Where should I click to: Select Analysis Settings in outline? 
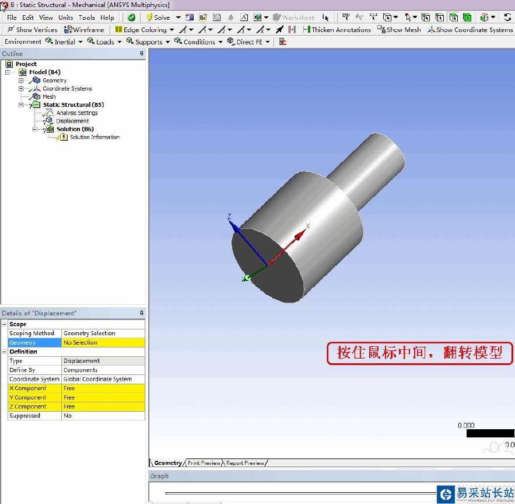(x=77, y=113)
